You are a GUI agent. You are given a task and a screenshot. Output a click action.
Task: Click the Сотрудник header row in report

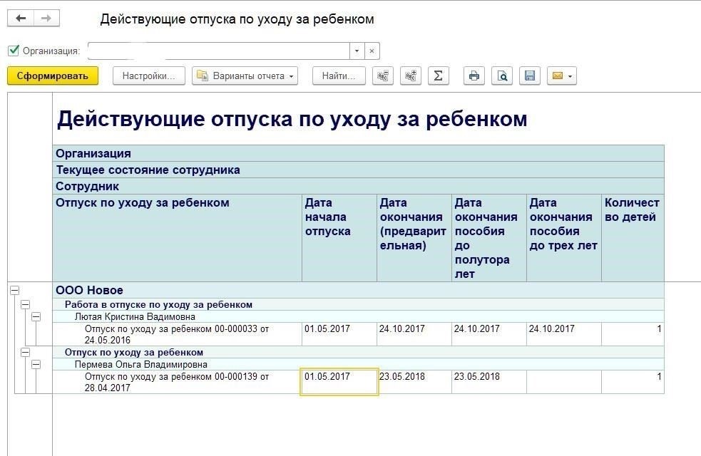point(358,186)
